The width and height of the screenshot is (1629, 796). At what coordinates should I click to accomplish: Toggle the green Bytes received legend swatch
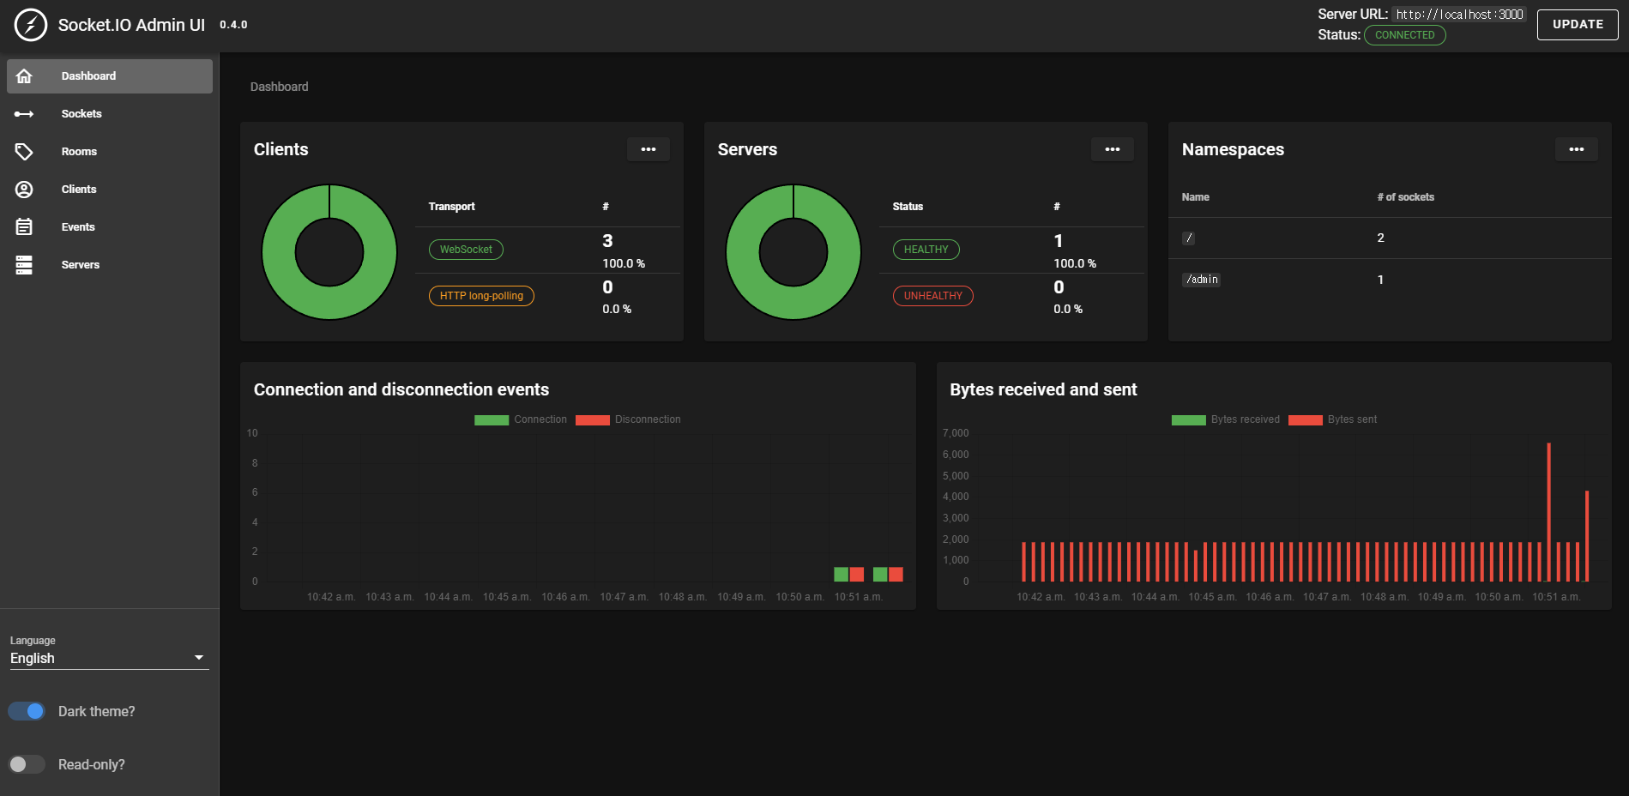click(x=1189, y=420)
